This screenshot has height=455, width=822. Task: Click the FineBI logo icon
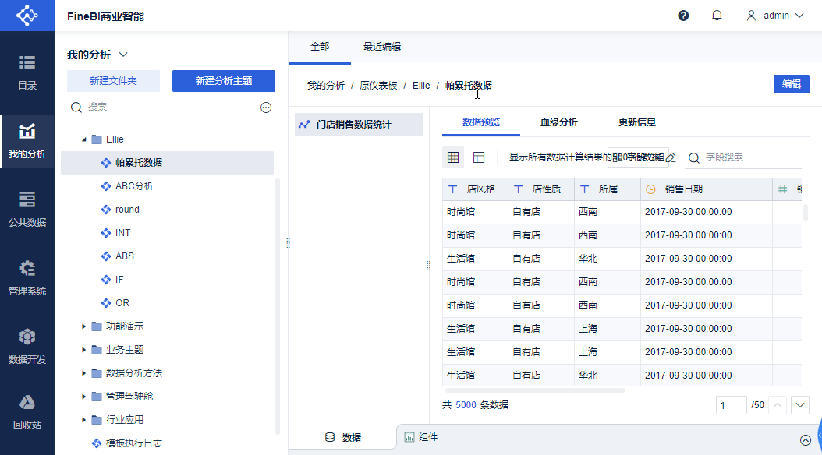pyautogui.click(x=27, y=15)
